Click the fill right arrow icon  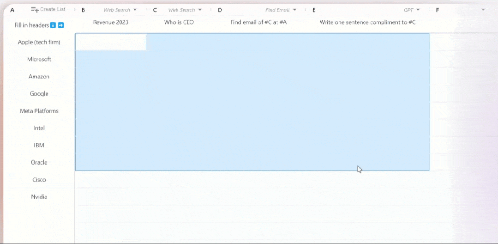61,25
